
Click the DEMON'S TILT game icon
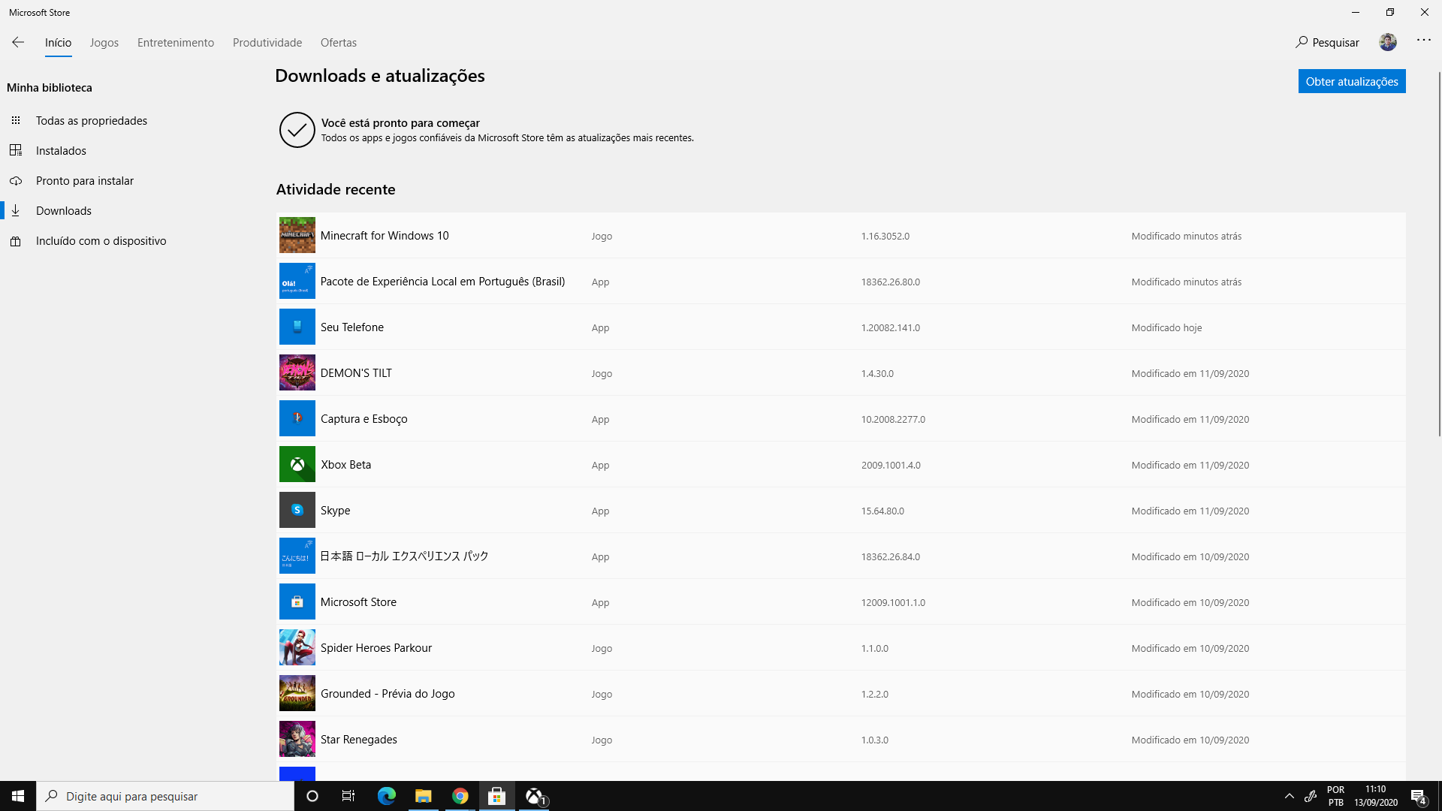click(x=296, y=372)
